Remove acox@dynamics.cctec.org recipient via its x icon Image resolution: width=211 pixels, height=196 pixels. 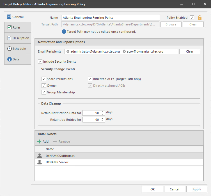(x=124, y=51)
